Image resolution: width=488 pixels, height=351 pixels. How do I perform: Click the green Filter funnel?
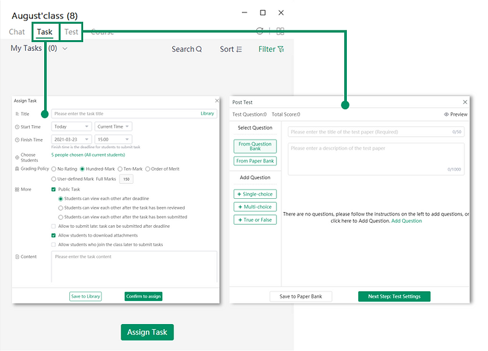(281, 49)
